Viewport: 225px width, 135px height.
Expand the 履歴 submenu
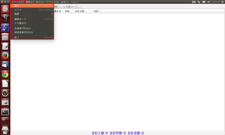(x=32, y=14)
